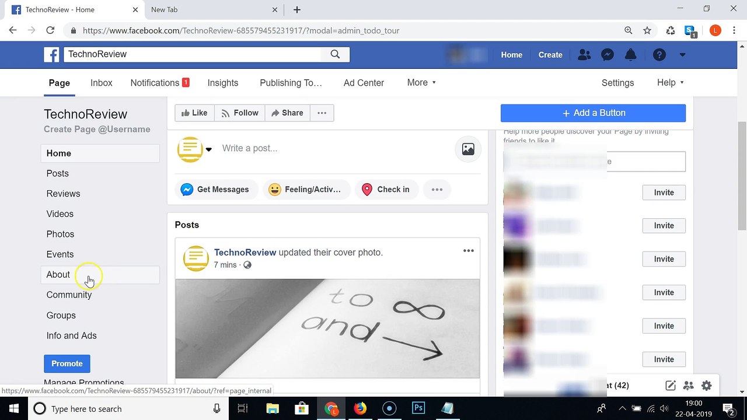Click the Chrome profile avatar L
This screenshot has width=747, height=420.
715,30
